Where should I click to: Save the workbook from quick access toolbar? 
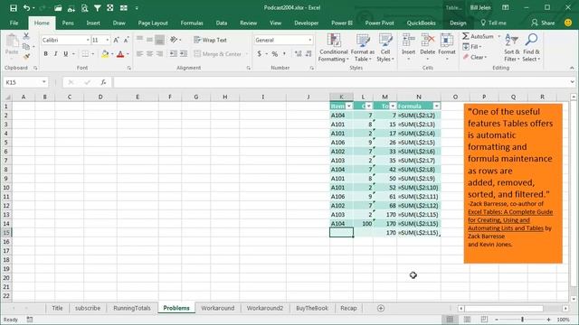(x=14, y=8)
